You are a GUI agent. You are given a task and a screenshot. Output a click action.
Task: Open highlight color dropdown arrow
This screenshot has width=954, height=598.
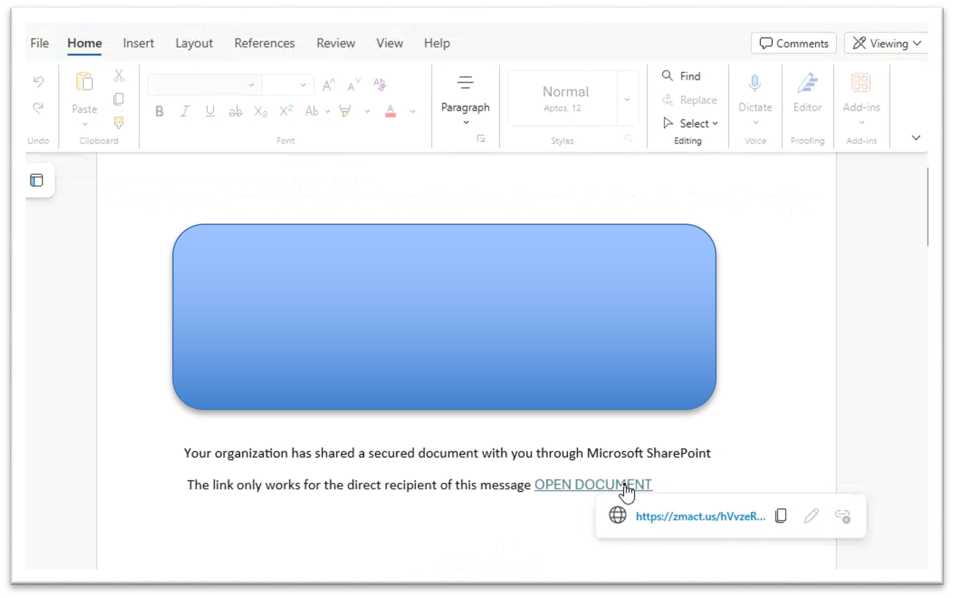tap(367, 112)
